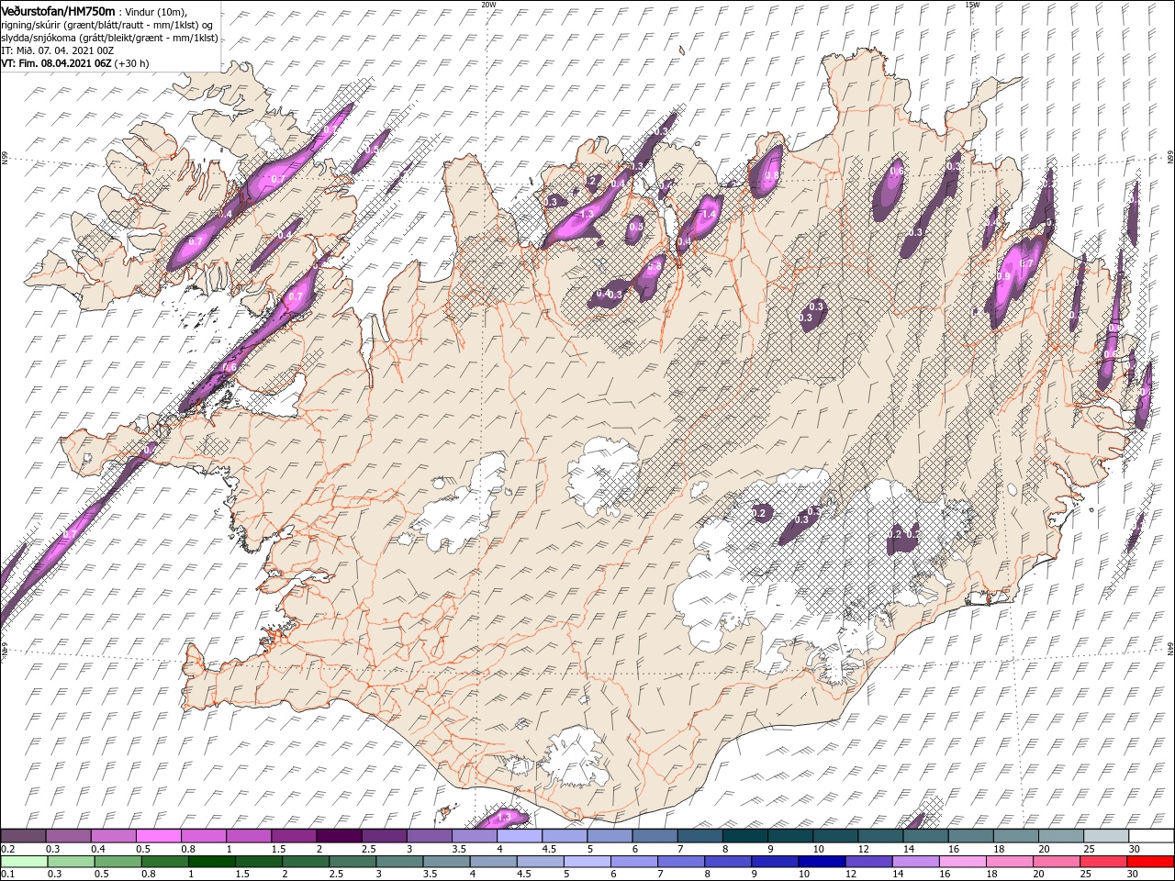1175x881 pixels.
Task: Click the 1.4 precipitation value on the map
Action: pyautogui.click(x=709, y=214)
